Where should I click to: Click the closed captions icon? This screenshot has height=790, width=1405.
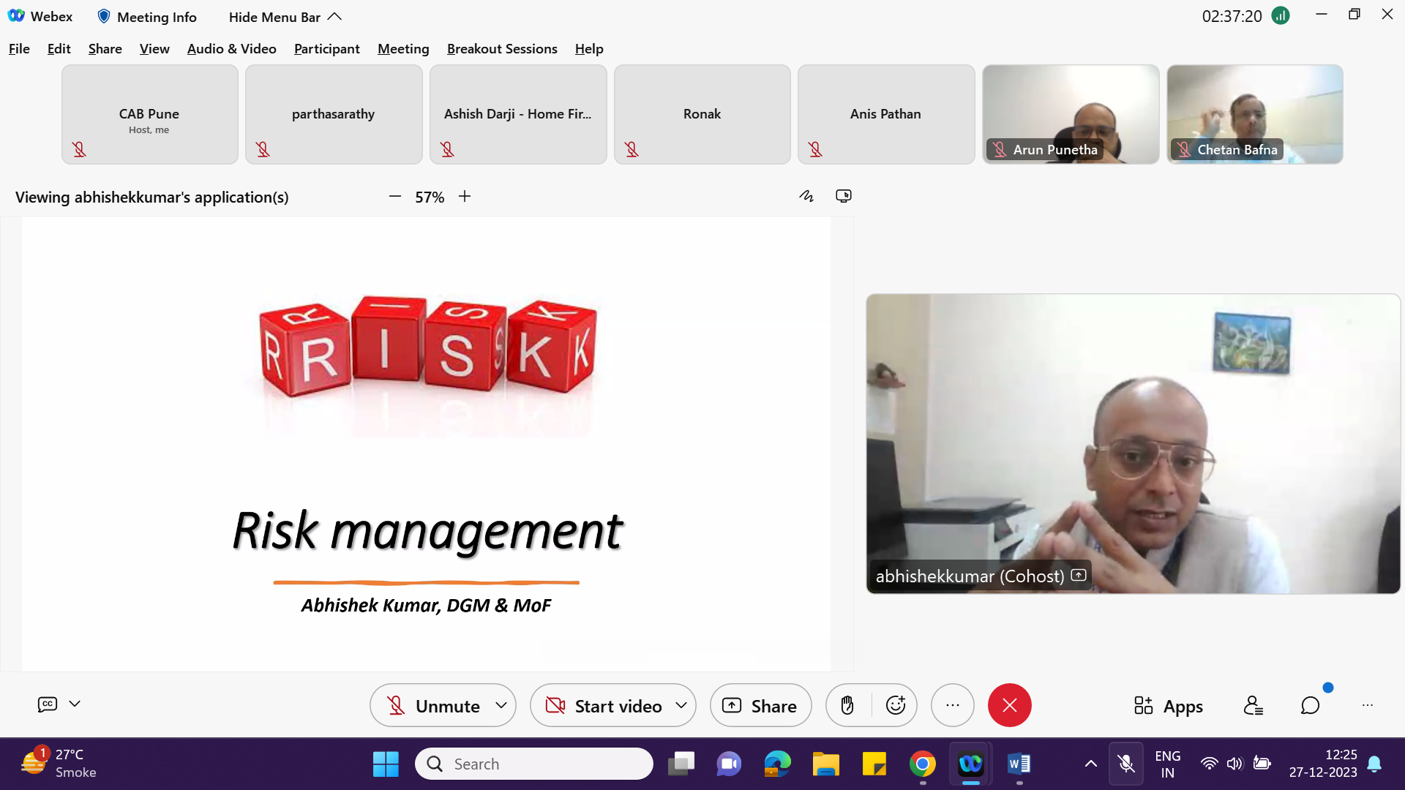pyautogui.click(x=48, y=704)
